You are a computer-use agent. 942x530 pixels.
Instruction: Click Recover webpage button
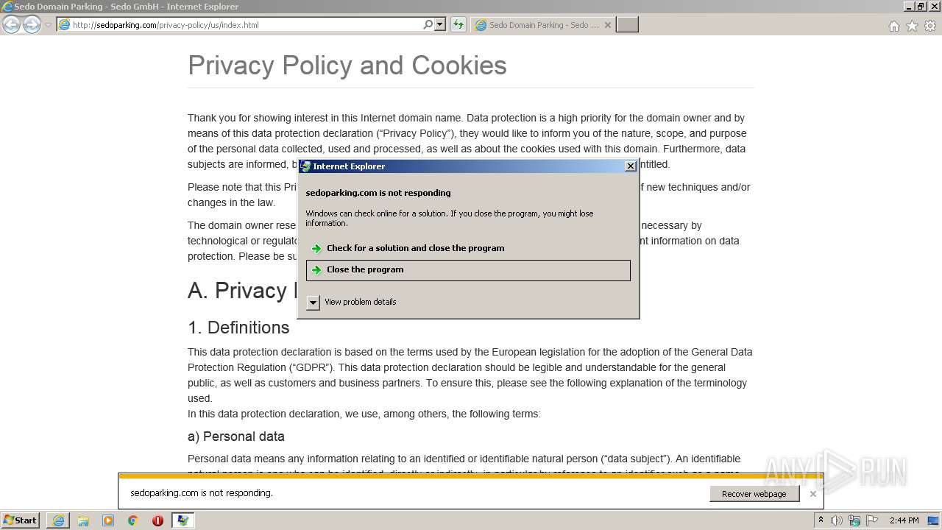[754, 494]
